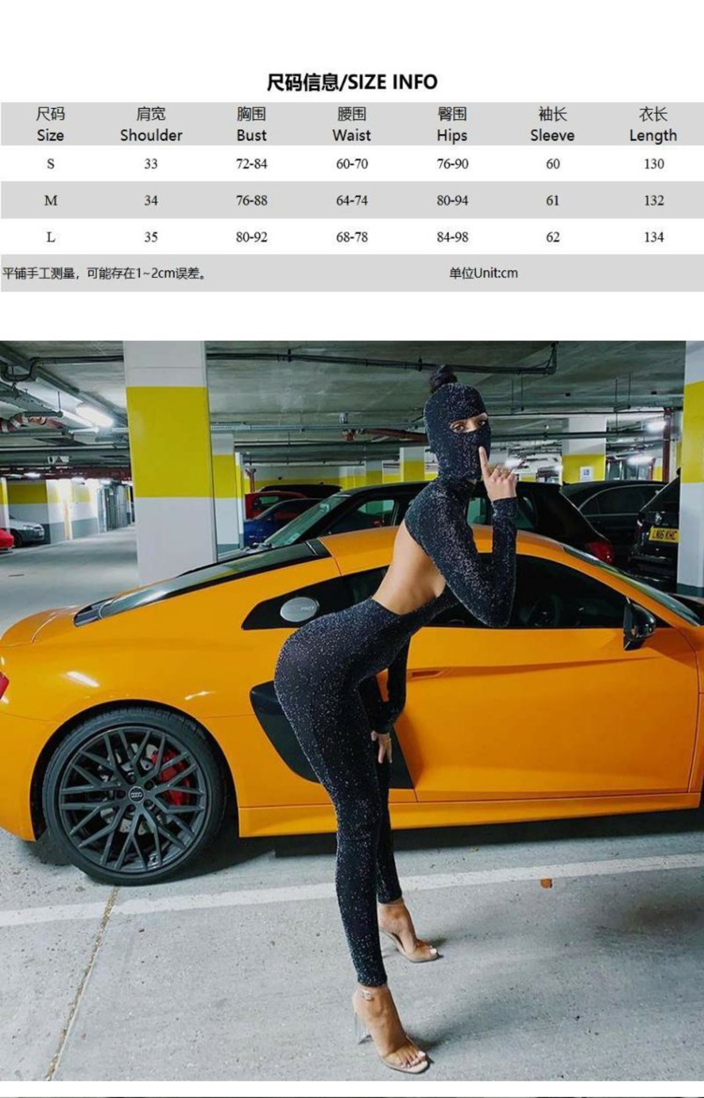Click the Hips column header
This screenshot has height=1098, width=704.
tap(452, 124)
